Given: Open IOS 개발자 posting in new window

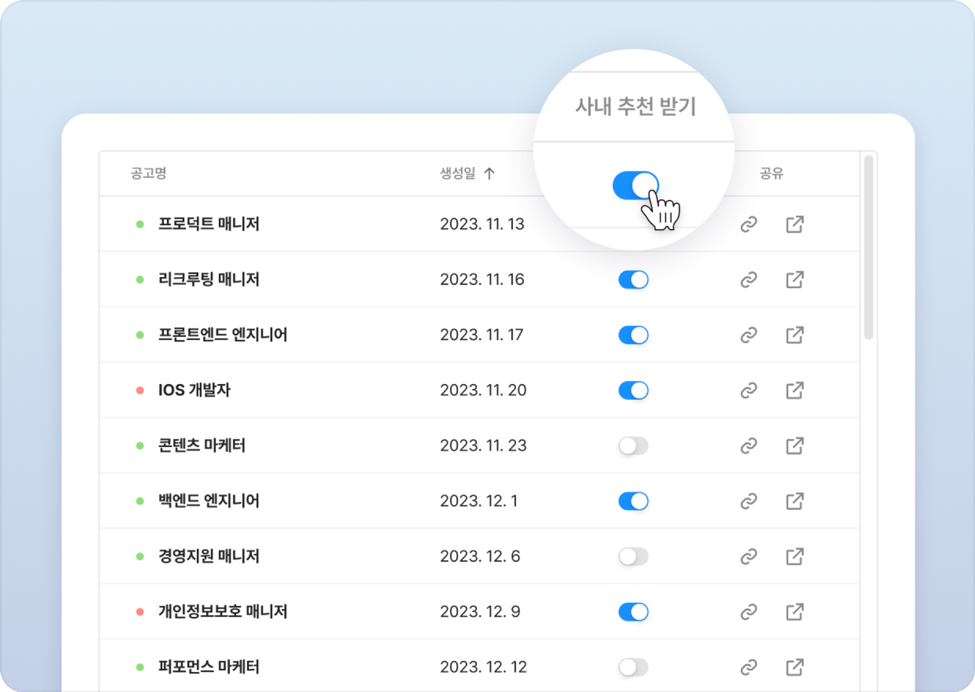Looking at the screenshot, I should point(795,390).
